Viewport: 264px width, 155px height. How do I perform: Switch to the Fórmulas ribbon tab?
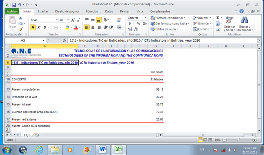[92, 11]
